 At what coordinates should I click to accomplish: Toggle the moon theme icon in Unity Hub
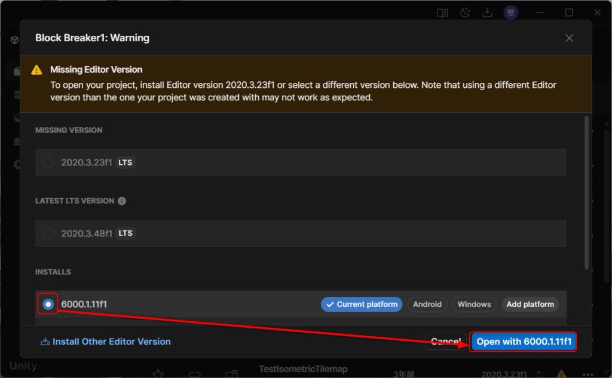click(465, 13)
